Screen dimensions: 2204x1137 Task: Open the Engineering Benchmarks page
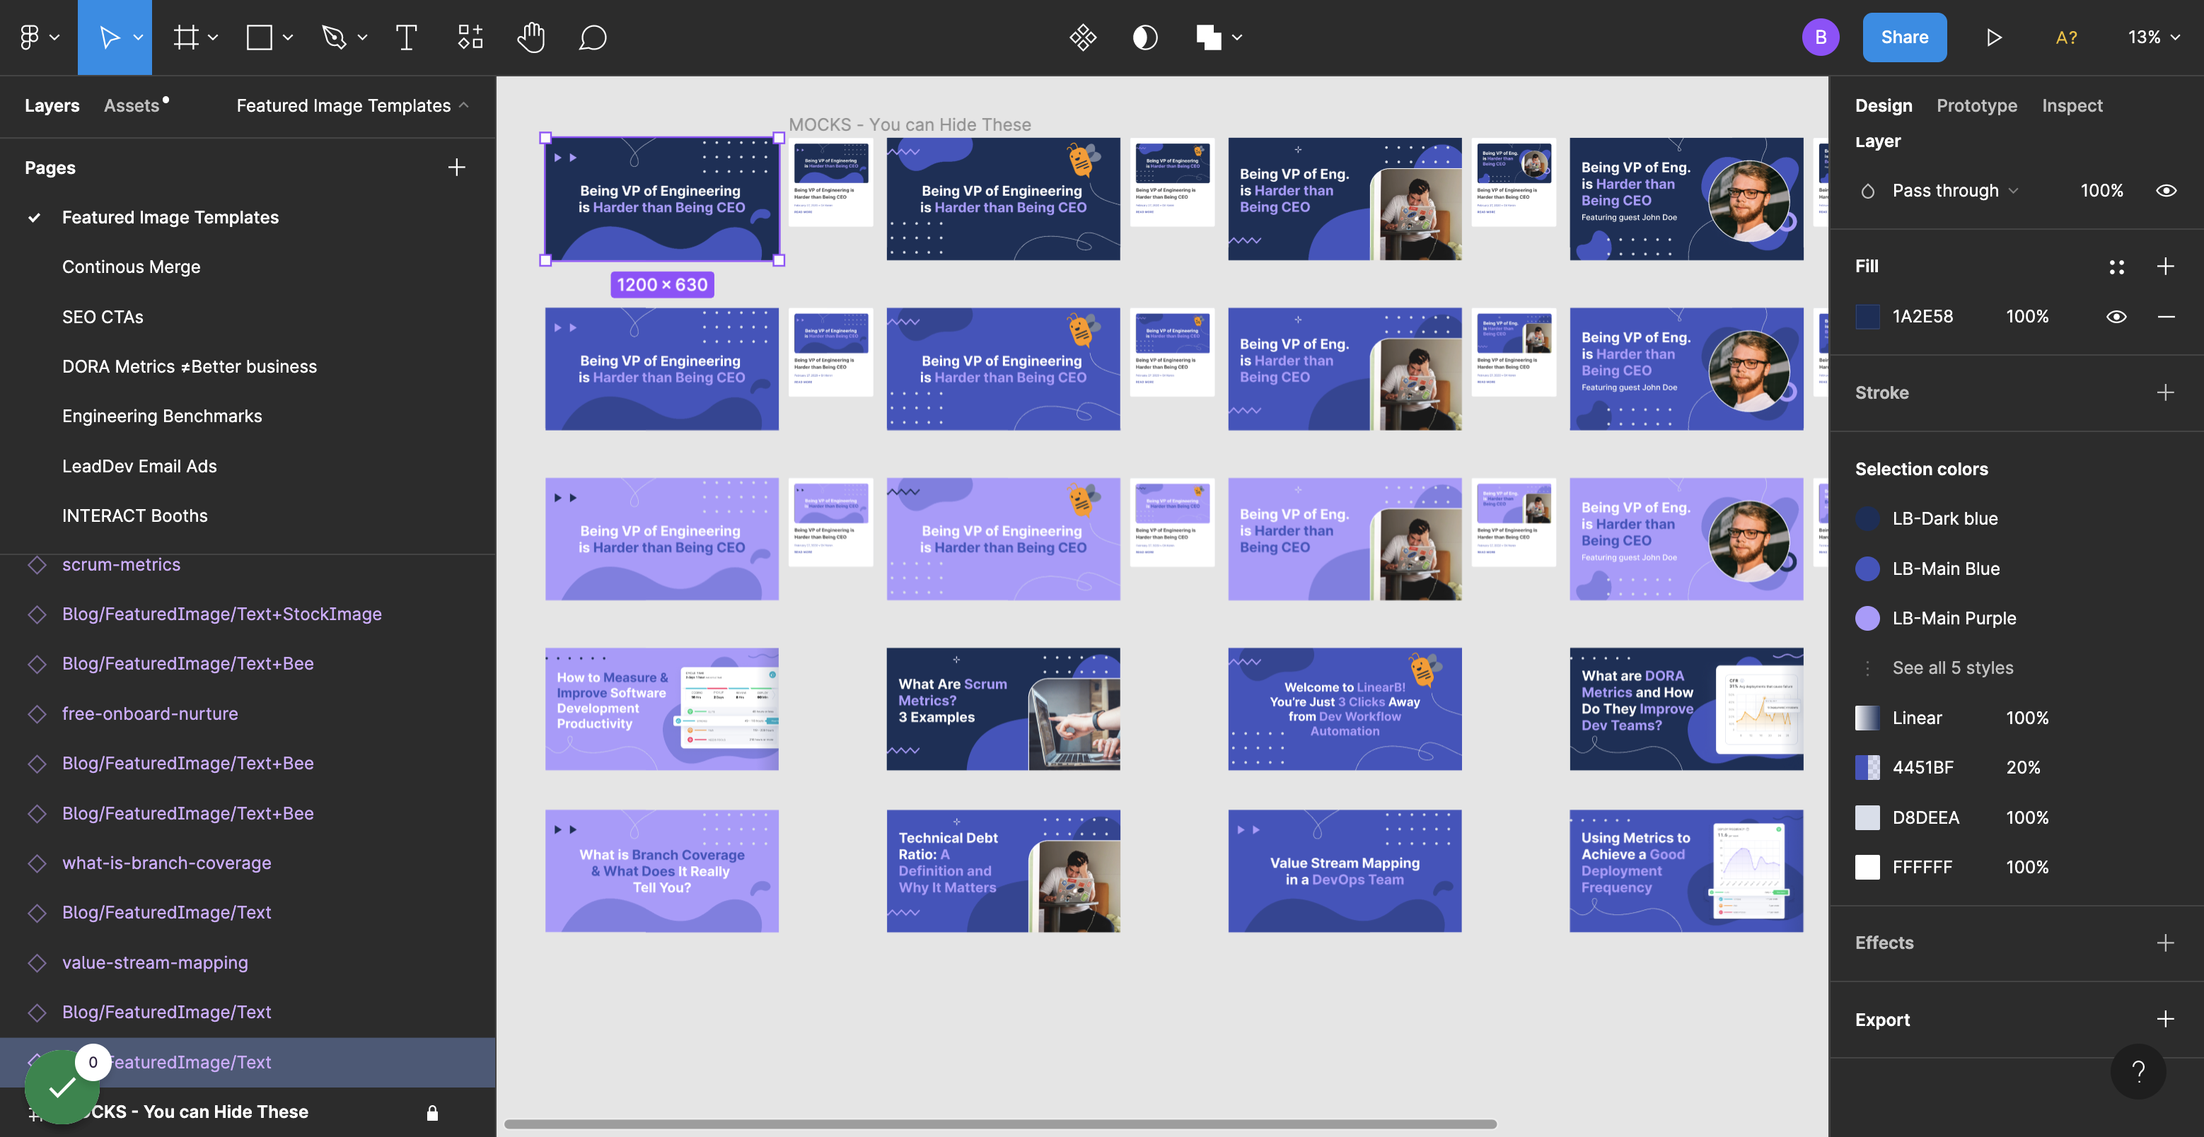tap(162, 416)
